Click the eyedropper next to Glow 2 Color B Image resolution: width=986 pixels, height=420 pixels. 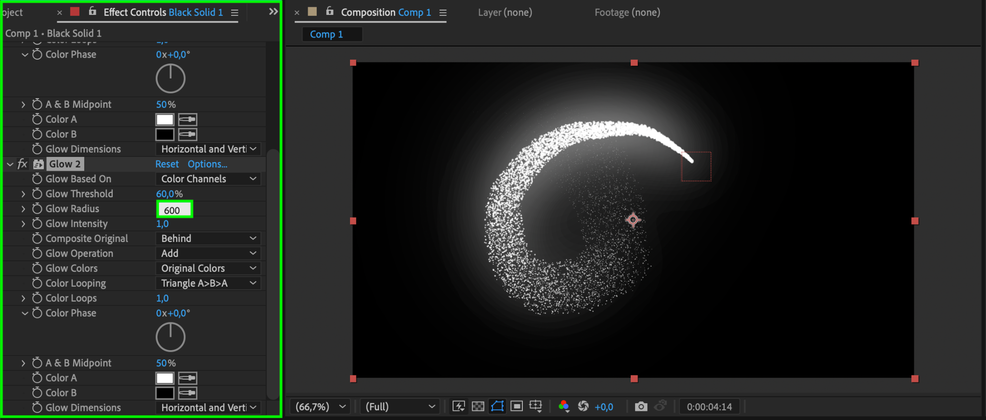187,393
